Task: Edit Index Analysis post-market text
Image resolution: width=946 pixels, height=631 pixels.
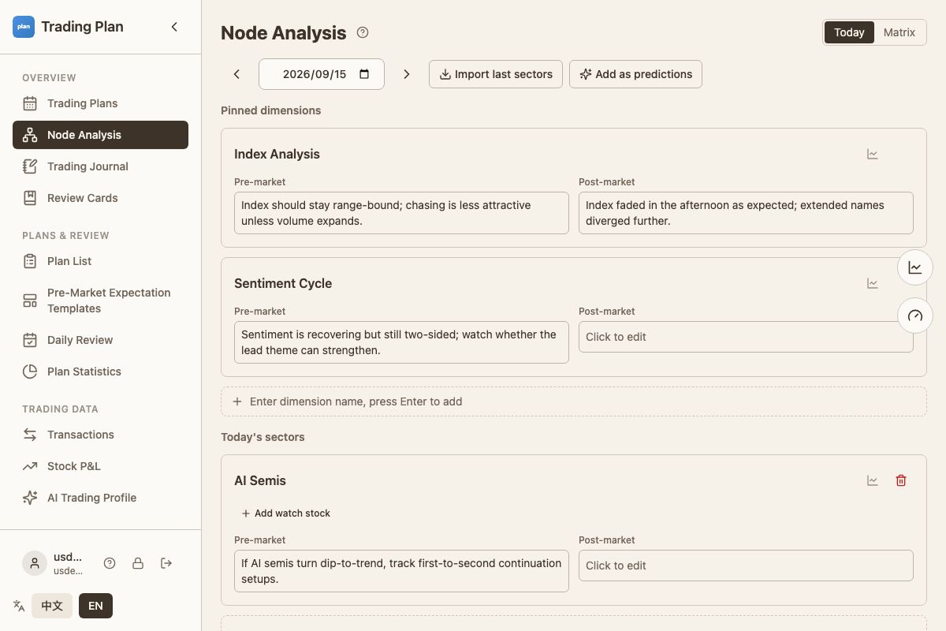Action: [746, 213]
